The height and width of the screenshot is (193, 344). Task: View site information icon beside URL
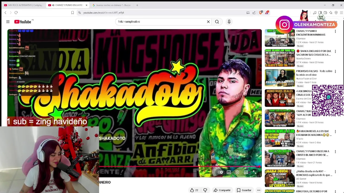click(x=79, y=13)
